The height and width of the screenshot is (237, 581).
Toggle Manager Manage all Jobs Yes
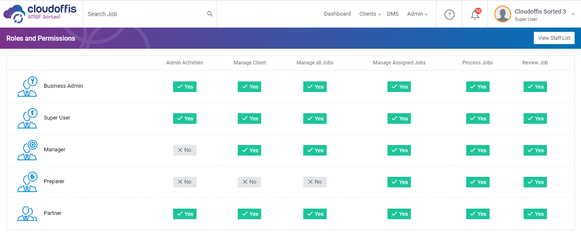click(x=315, y=150)
